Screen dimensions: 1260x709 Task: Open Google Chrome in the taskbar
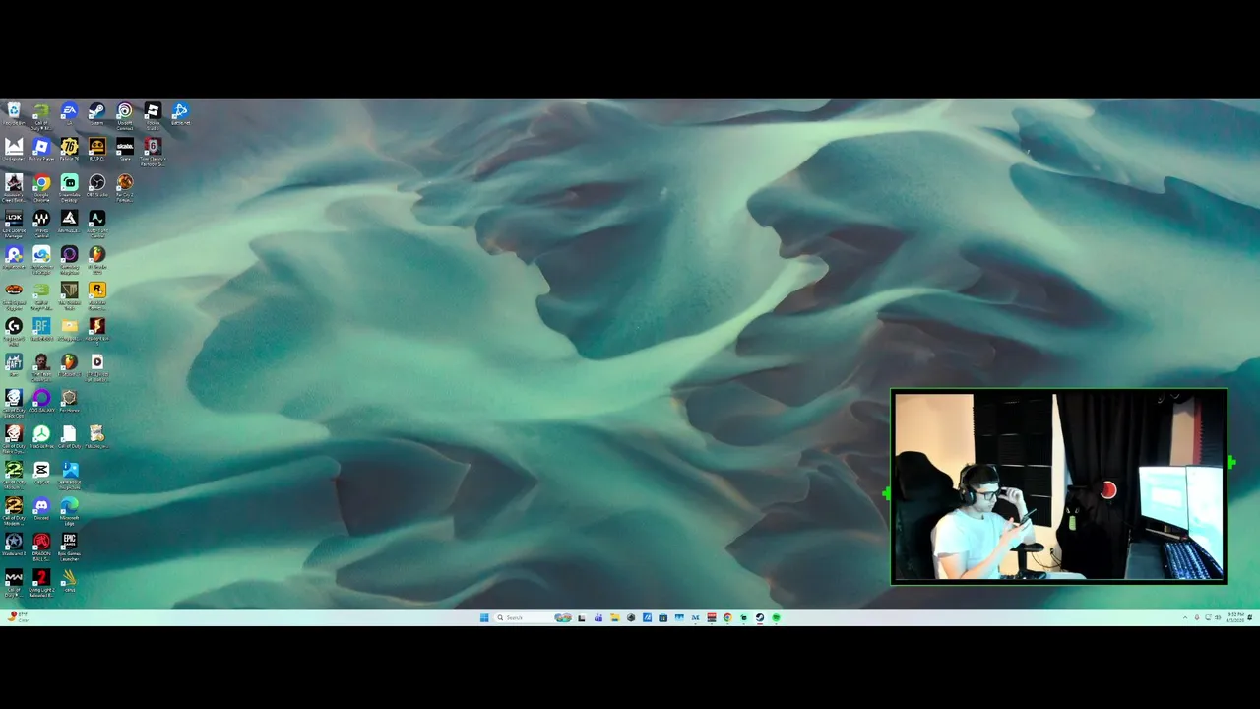tap(727, 617)
